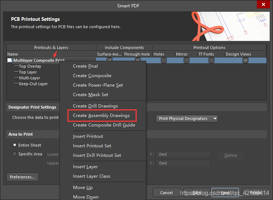Choose Insert Printout Set
Screen dimensions: 273x200
point(92,146)
